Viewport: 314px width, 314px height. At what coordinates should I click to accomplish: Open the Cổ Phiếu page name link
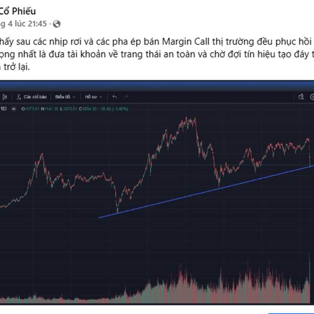tap(18, 11)
